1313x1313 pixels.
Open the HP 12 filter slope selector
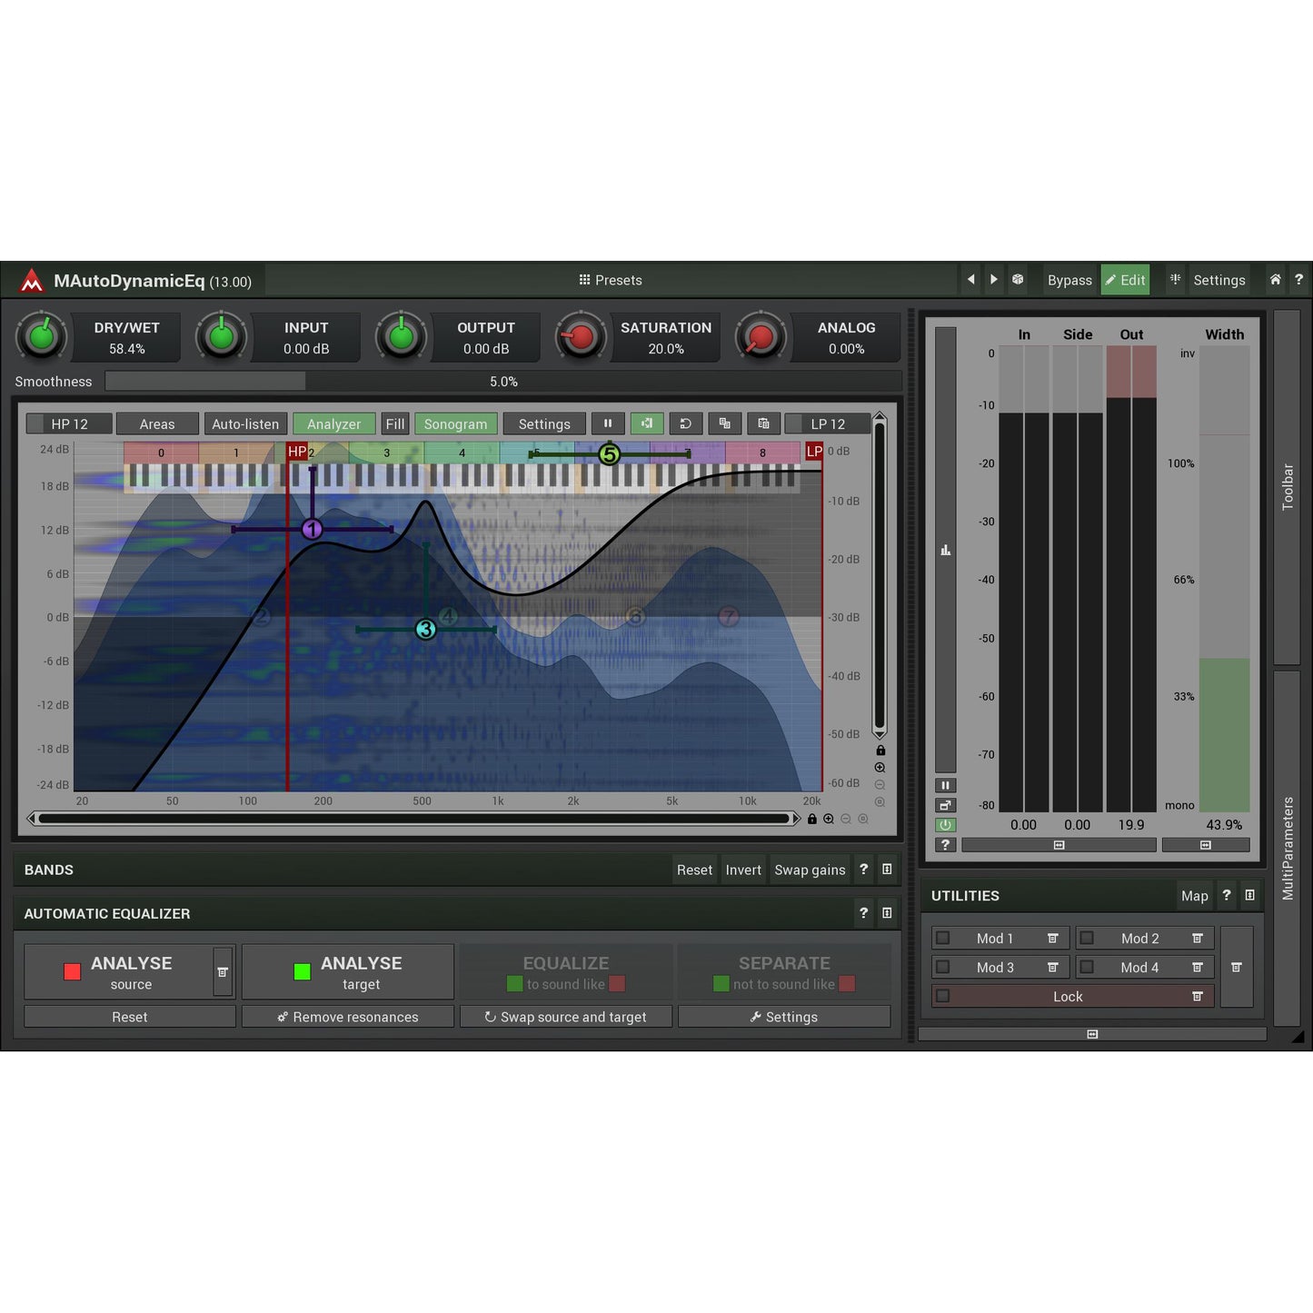click(69, 423)
